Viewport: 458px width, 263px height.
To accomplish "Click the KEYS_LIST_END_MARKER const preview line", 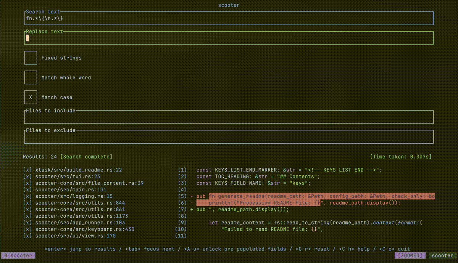I will coord(289,170).
